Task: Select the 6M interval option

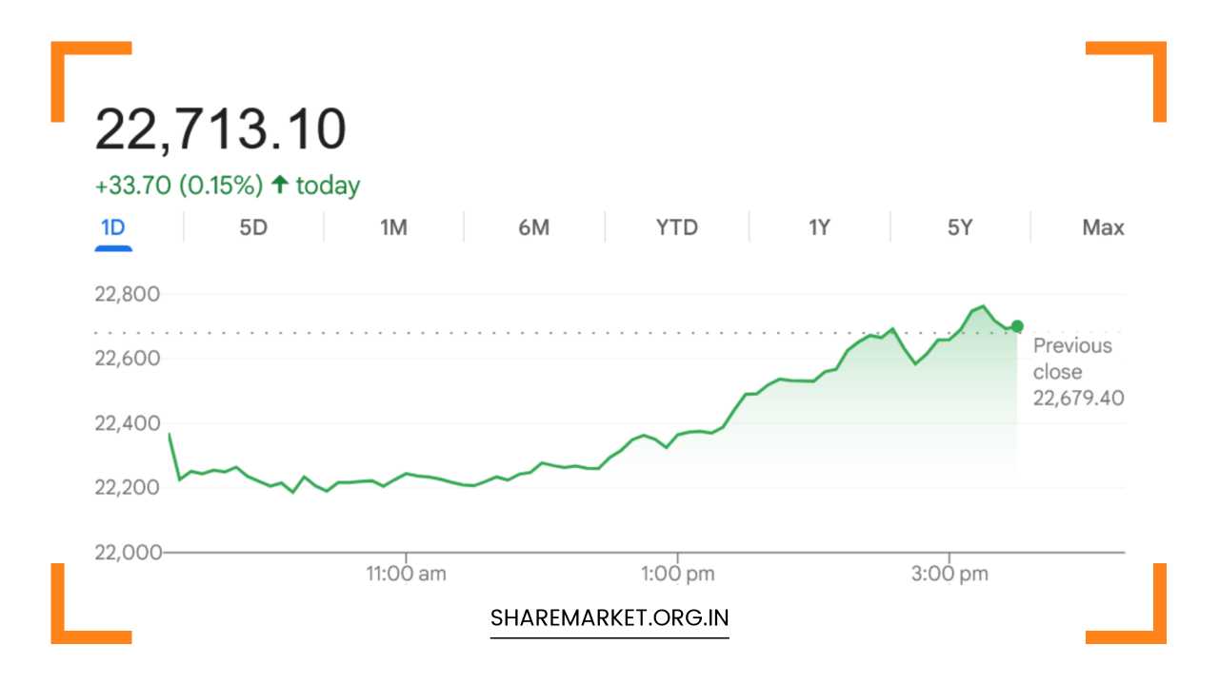Action: [x=534, y=227]
